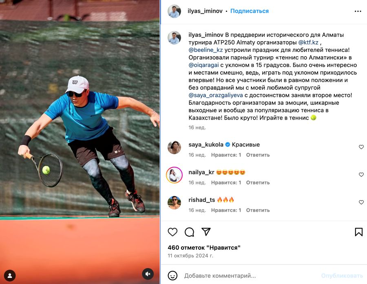
Task: Show tagged people icon on photo
Action: coord(10,275)
